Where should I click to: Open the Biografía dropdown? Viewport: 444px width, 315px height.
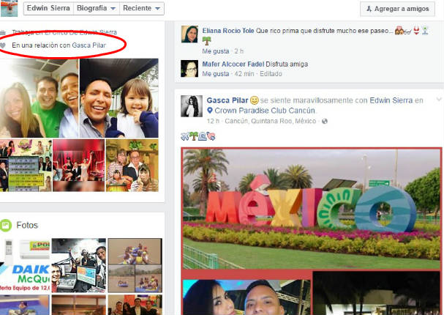97,9
